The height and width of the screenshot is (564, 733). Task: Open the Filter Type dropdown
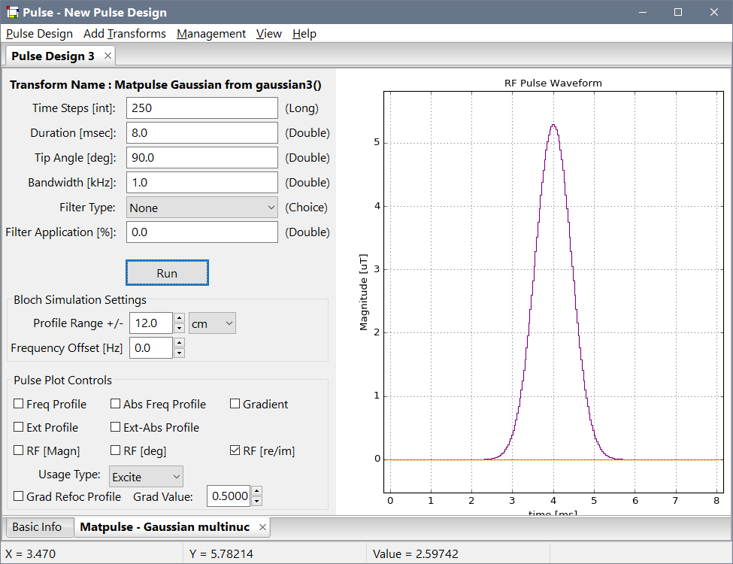(x=202, y=207)
